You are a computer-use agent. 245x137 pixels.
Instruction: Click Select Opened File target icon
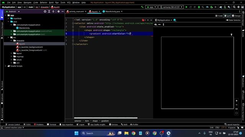[45, 11]
